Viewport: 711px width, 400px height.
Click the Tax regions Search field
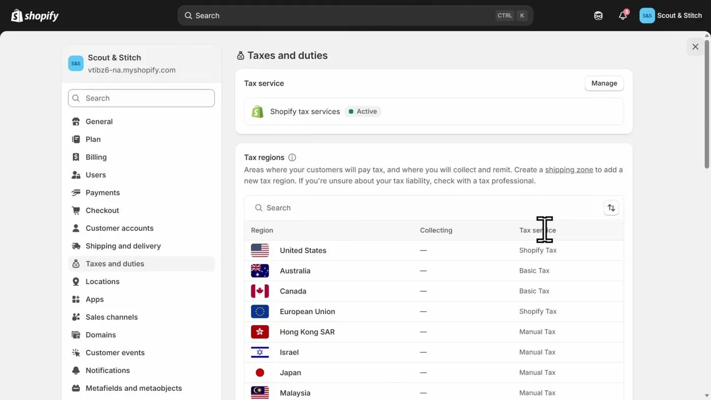tap(424, 208)
